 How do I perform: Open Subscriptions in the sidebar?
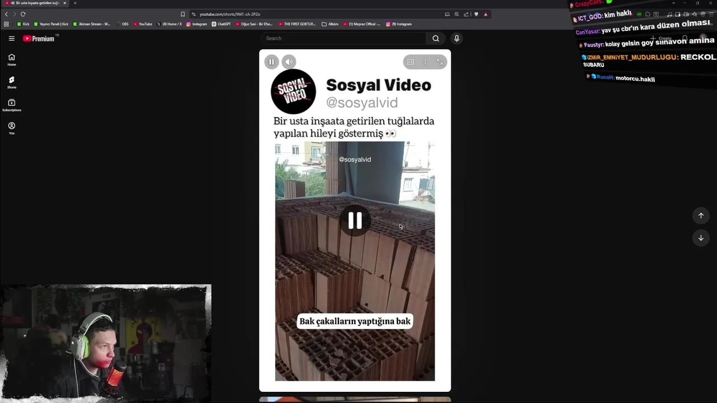pos(11,105)
